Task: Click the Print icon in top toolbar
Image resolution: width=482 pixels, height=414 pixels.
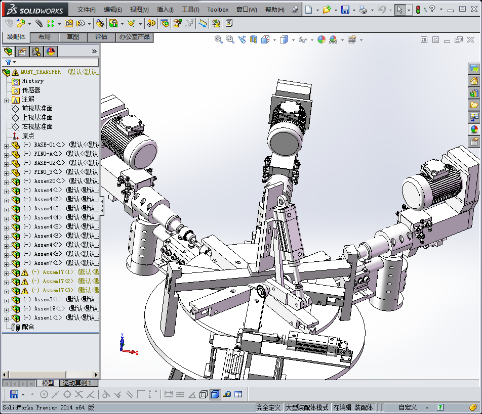Action: point(363,10)
